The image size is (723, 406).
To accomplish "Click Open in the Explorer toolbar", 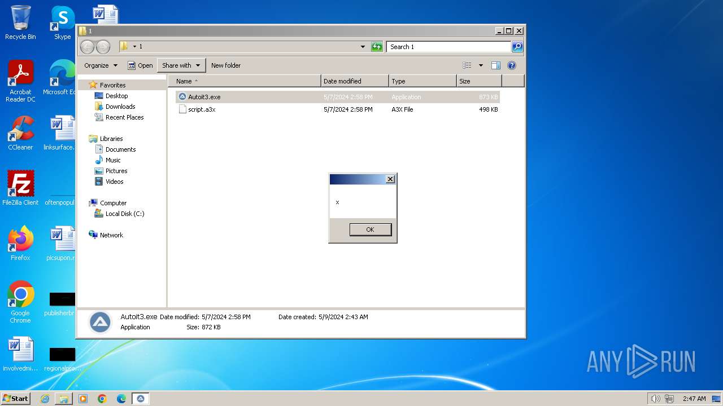I will click(140, 65).
